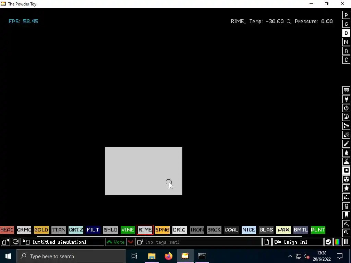The image size is (351, 263).
Task: Open File Explorer from taskbar
Action: click(x=152, y=256)
